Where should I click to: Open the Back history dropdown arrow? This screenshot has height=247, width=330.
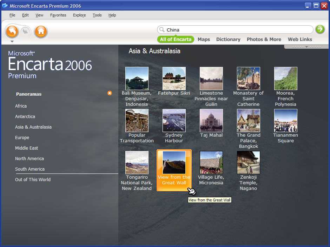pyautogui.click(x=12, y=41)
